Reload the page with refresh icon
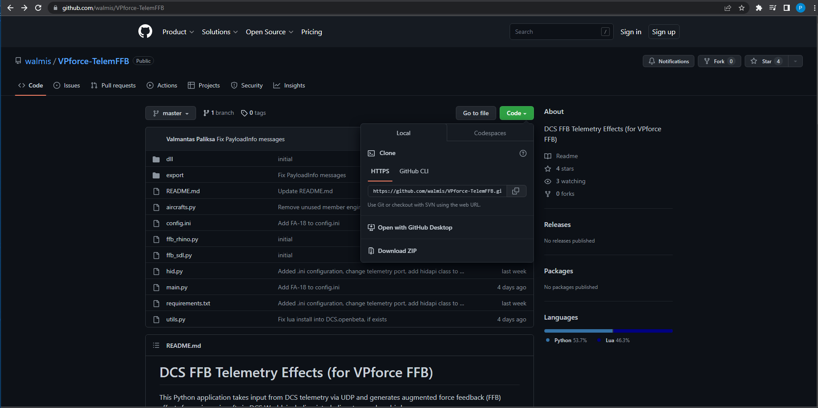This screenshot has width=818, height=408. click(x=38, y=8)
